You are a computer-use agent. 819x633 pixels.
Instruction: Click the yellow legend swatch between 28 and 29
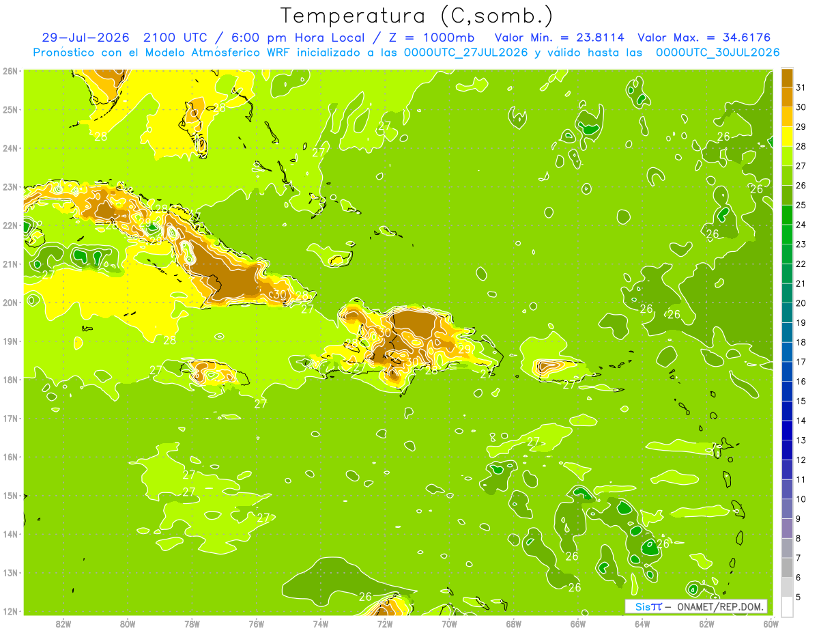(788, 137)
